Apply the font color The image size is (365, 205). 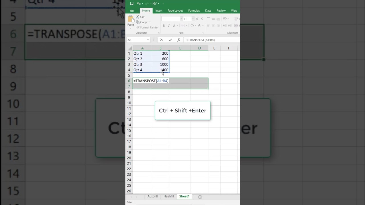(200, 26)
